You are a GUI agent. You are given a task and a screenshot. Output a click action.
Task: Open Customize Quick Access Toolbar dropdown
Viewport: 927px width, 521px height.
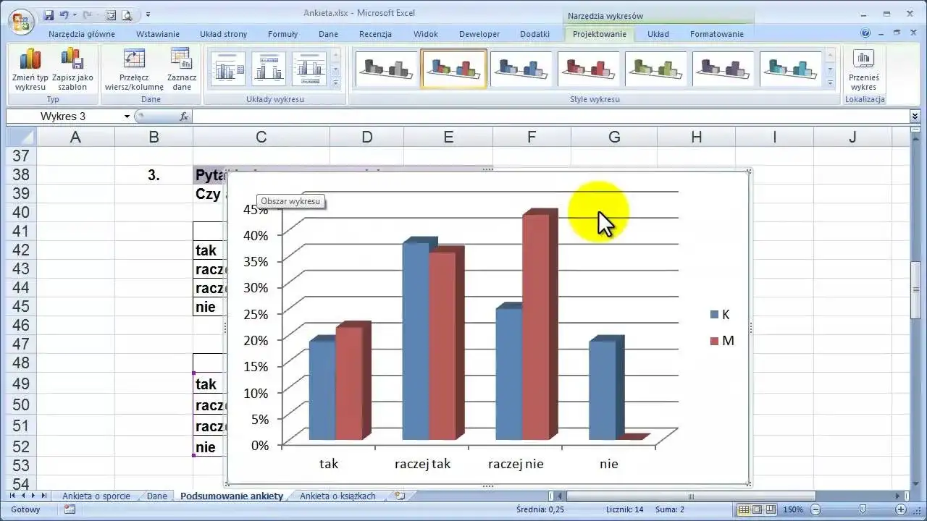[148, 14]
